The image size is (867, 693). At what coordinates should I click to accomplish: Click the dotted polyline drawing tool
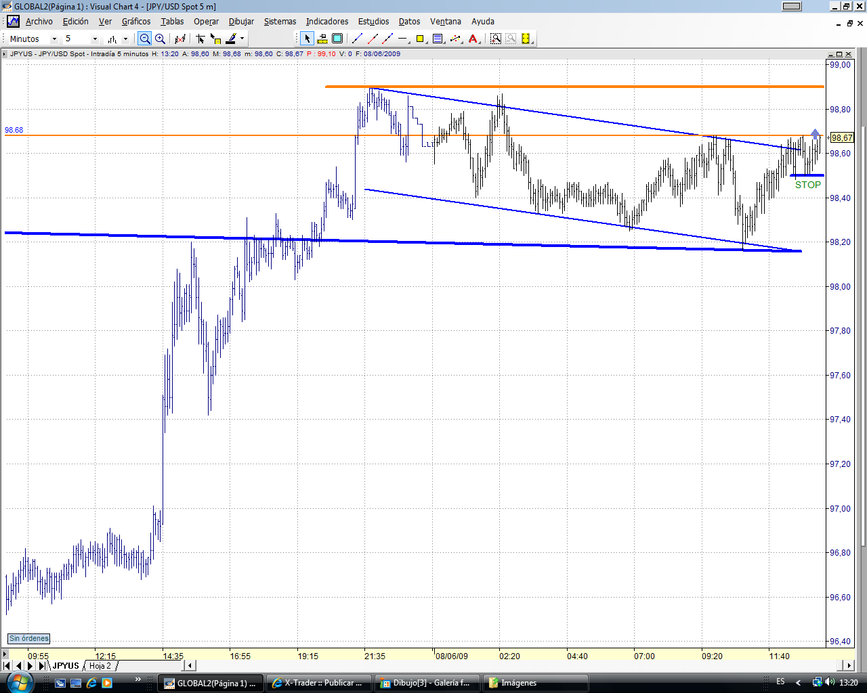click(x=455, y=39)
